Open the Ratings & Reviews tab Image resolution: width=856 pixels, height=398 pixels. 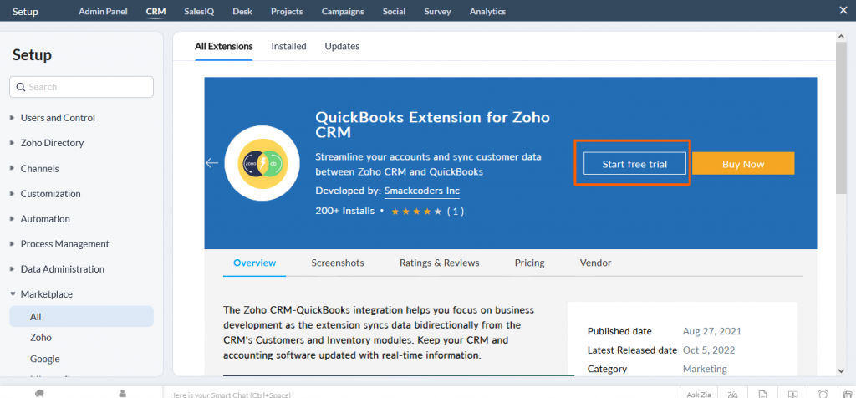(x=440, y=263)
